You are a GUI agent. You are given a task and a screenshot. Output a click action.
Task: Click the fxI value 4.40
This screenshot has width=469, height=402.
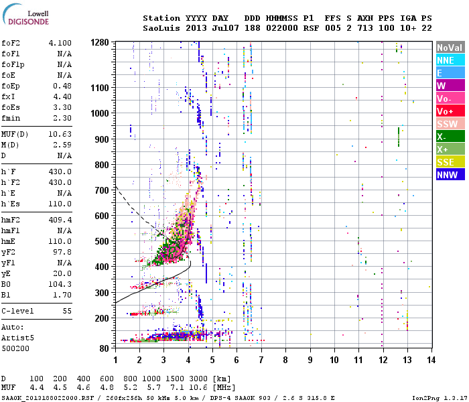[x=62, y=96]
